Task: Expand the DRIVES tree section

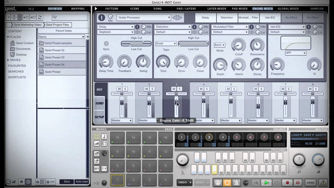Action: click(8, 60)
